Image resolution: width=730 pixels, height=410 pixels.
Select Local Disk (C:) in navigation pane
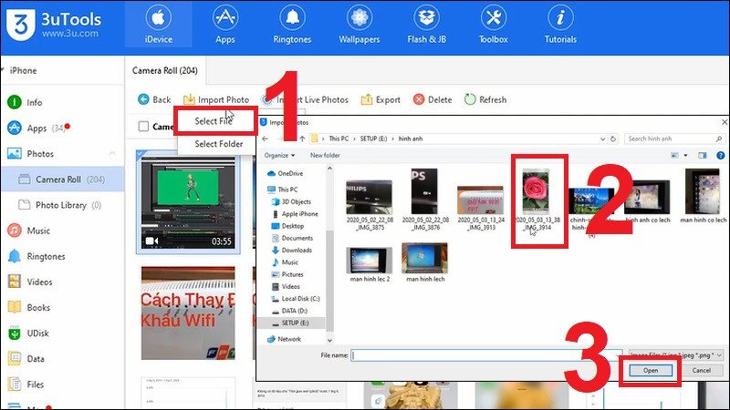click(x=296, y=299)
